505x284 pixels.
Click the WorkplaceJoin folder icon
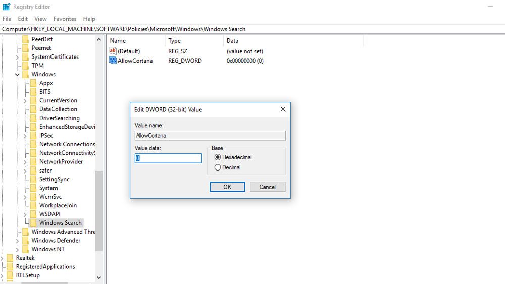[x=33, y=205]
